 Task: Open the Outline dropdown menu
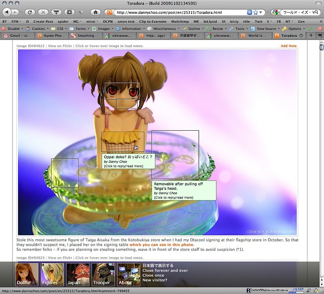click(193, 29)
